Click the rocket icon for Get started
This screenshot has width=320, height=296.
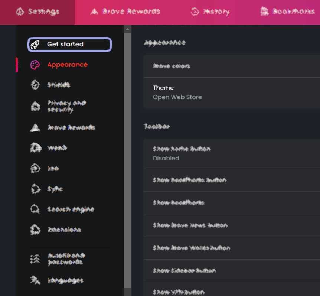[x=35, y=45]
